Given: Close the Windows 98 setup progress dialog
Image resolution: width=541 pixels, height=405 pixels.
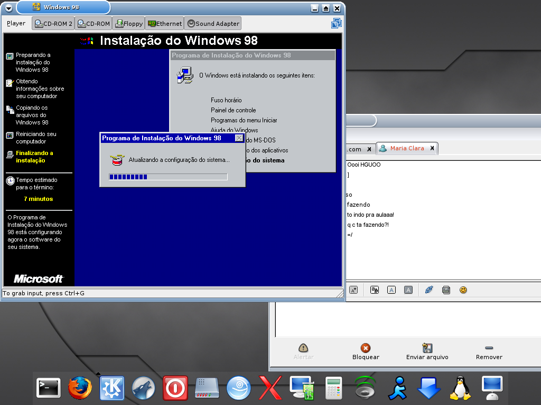Looking at the screenshot, I should (x=239, y=138).
